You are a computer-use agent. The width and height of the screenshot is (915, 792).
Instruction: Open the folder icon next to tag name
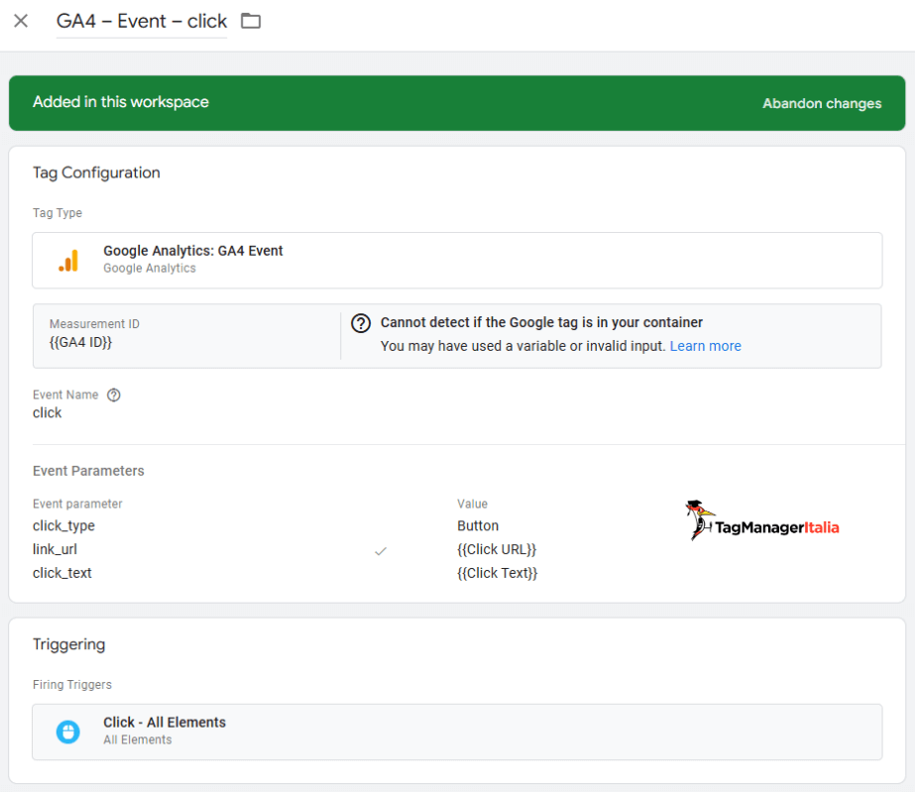tap(251, 21)
